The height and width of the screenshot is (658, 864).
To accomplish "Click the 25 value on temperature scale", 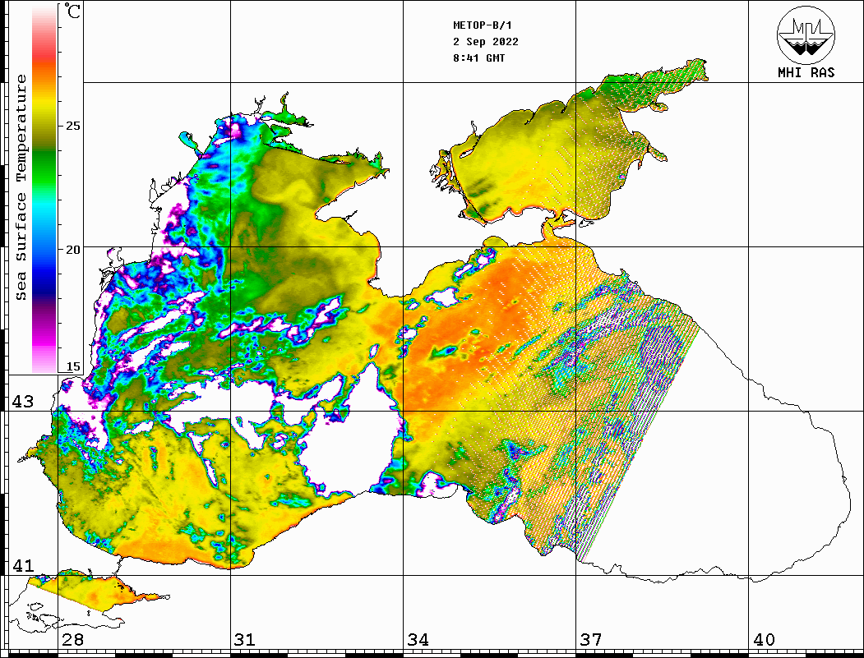I will (72, 126).
